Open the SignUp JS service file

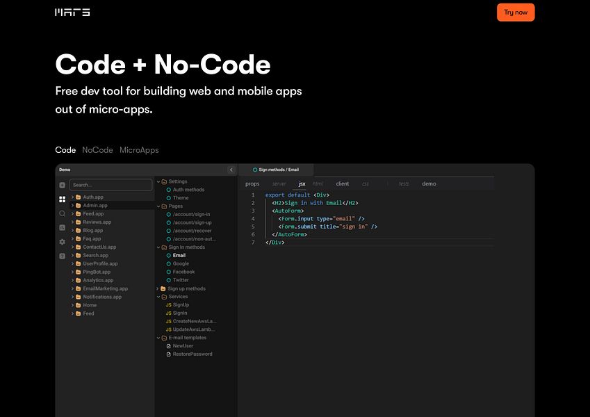pyautogui.click(x=180, y=305)
